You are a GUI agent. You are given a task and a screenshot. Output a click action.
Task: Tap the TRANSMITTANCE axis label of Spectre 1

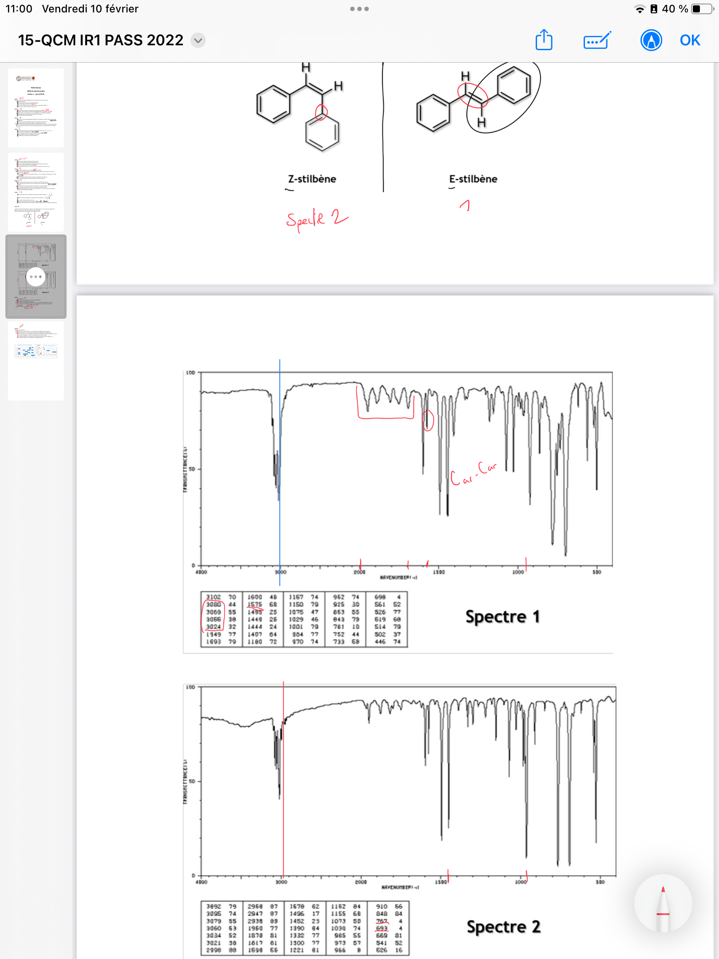coord(186,469)
